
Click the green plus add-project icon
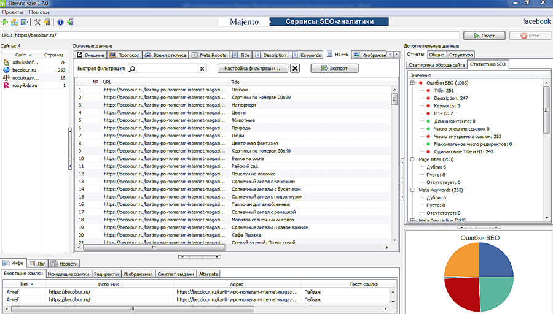point(5,22)
